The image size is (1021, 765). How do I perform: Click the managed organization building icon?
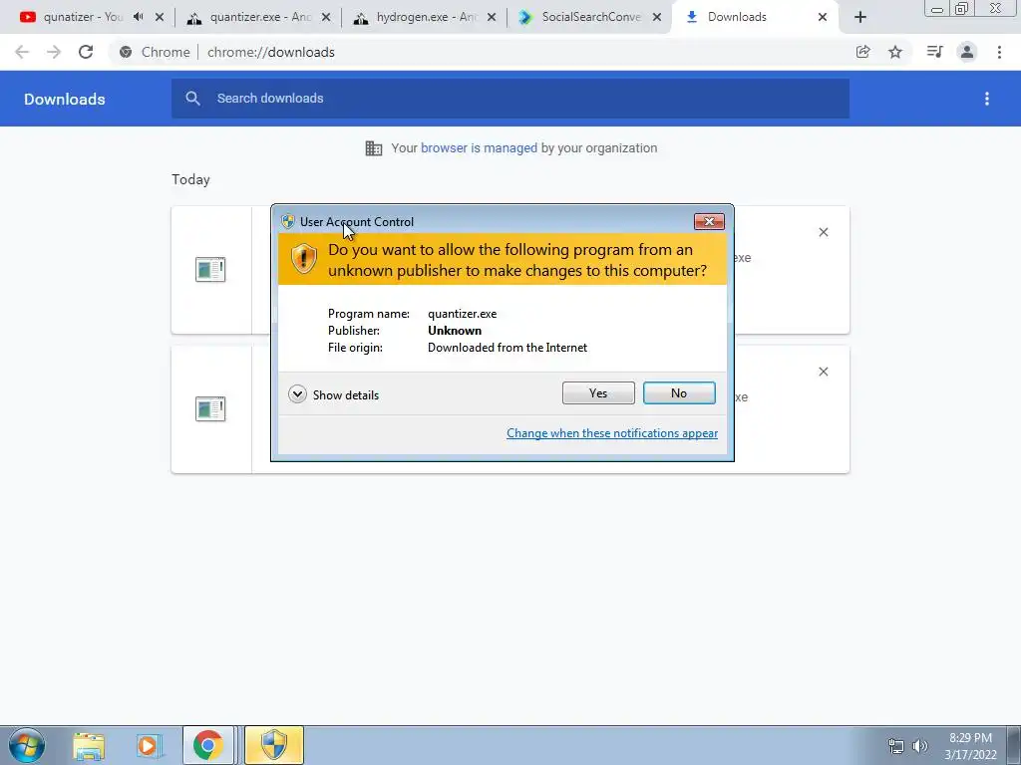(x=374, y=148)
